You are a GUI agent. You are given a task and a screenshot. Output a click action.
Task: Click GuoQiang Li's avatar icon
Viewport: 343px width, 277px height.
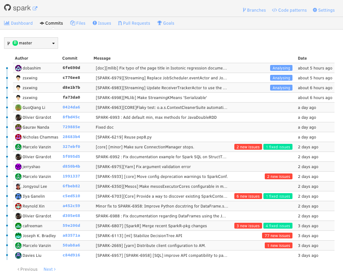18,108
